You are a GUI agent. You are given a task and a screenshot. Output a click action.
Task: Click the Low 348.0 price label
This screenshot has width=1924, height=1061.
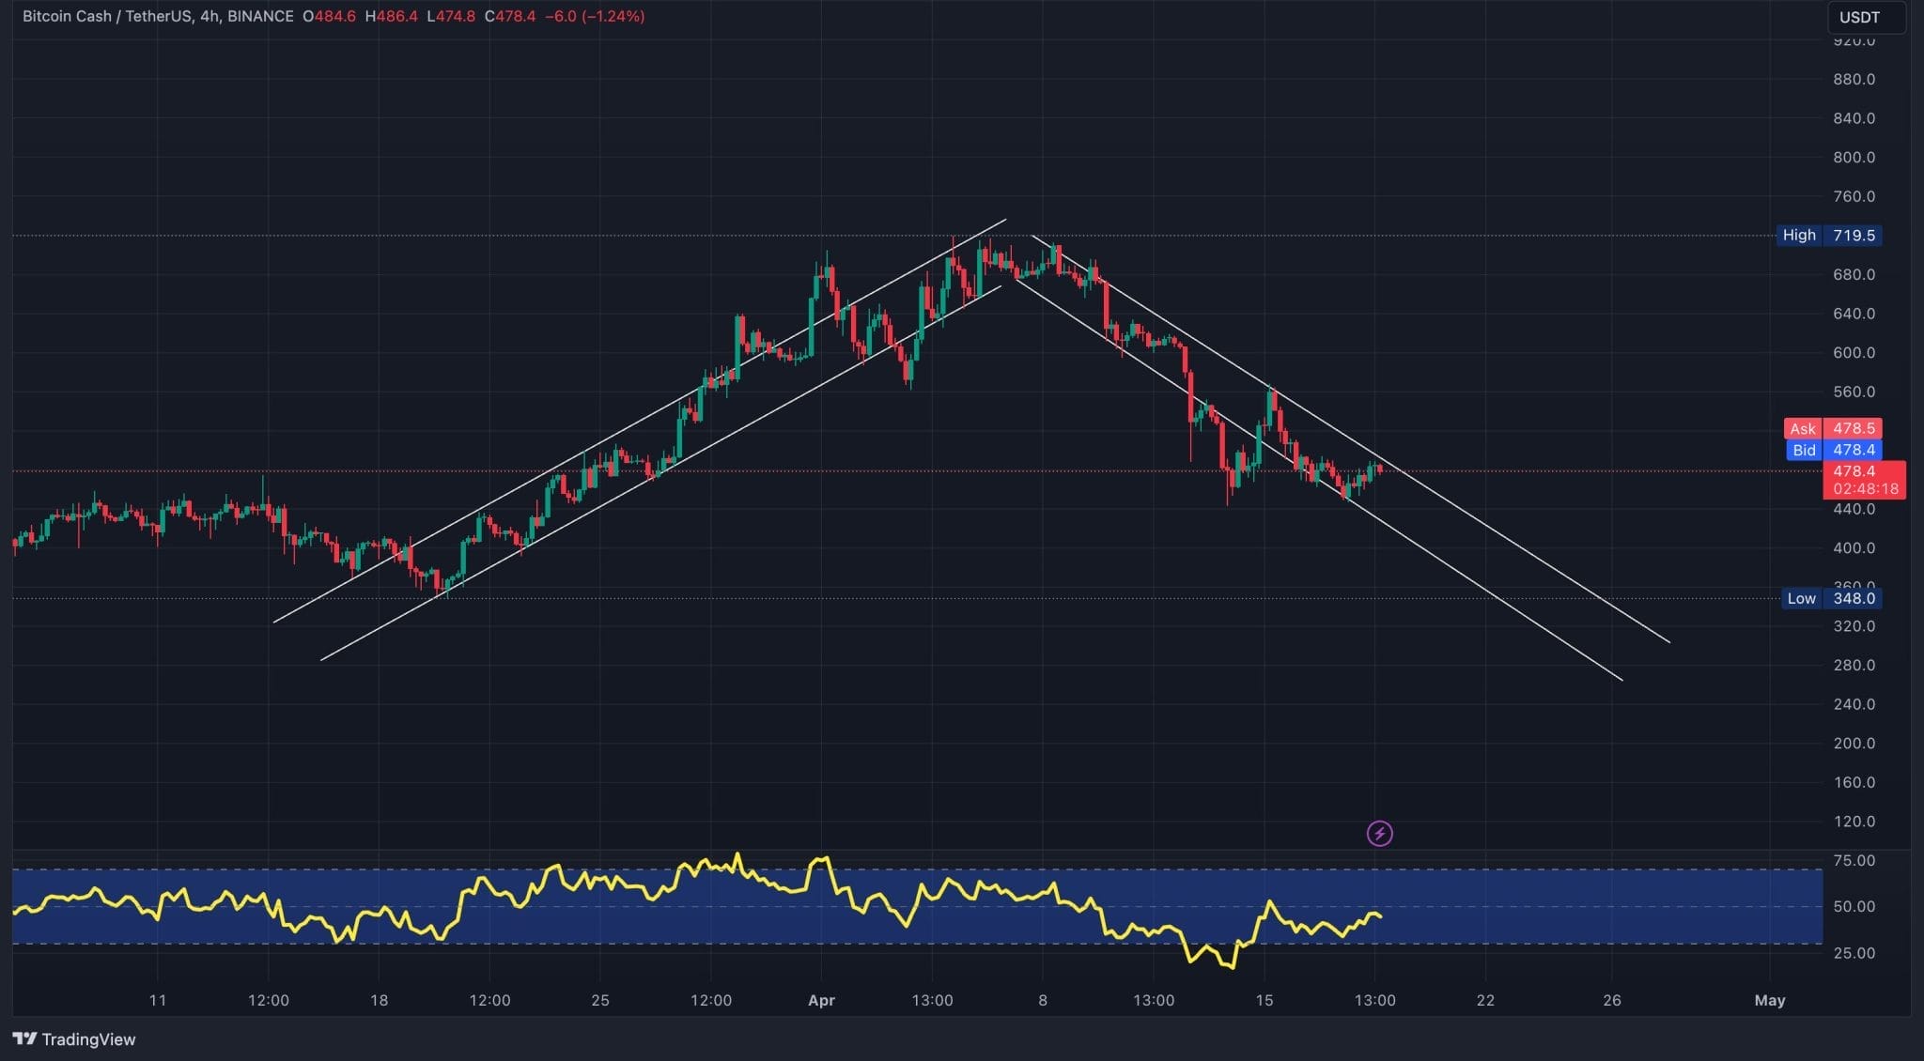point(1831,598)
